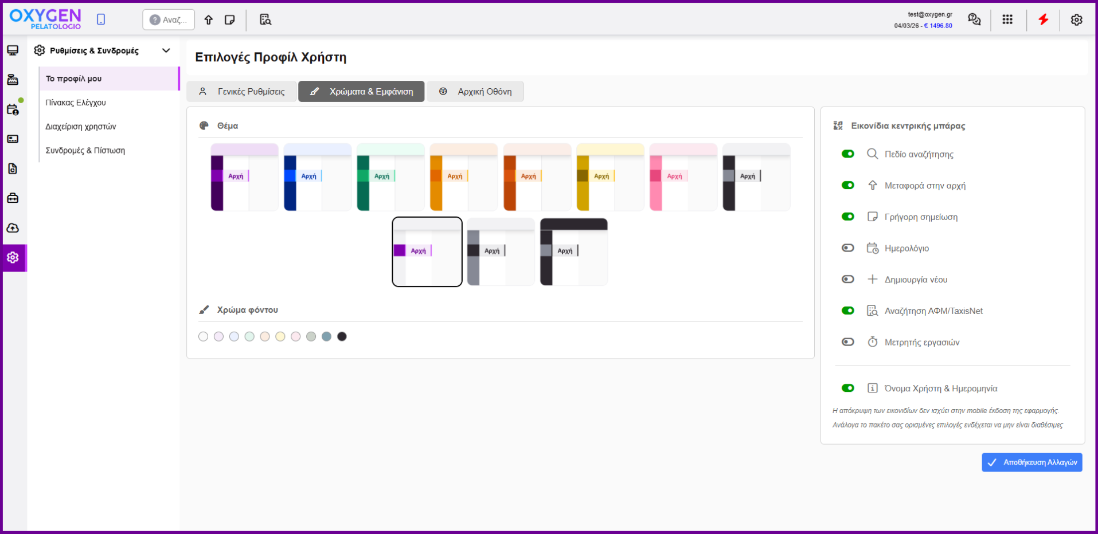Choose the green theme thumbnail
Viewport: 1098px width, 534px height.
click(390, 177)
